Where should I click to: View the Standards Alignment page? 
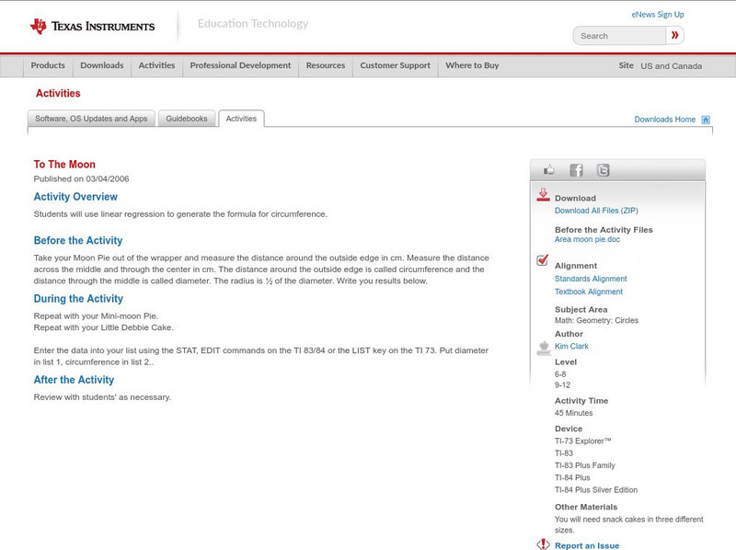tap(590, 278)
